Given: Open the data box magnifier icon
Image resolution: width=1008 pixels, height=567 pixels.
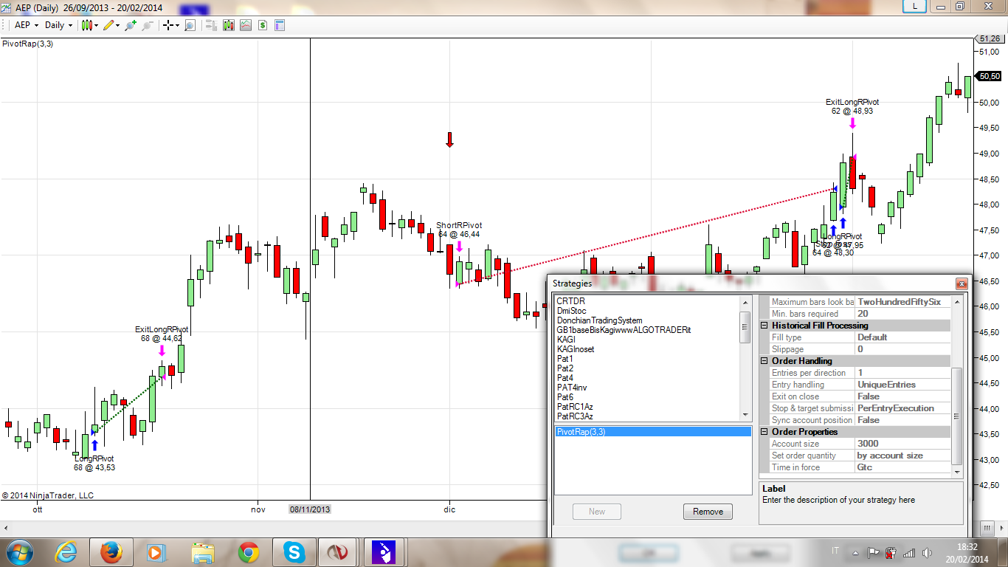Looking at the screenshot, I should coord(190,25).
